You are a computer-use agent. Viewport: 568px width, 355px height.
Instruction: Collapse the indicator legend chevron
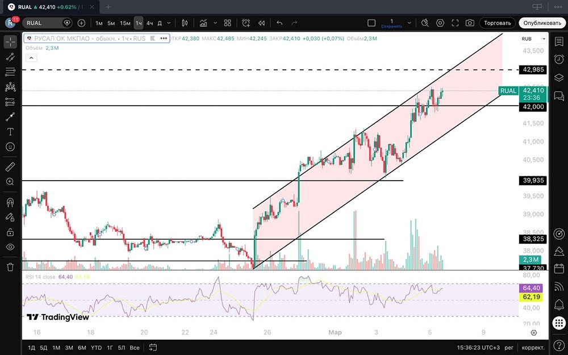(31, 57)
